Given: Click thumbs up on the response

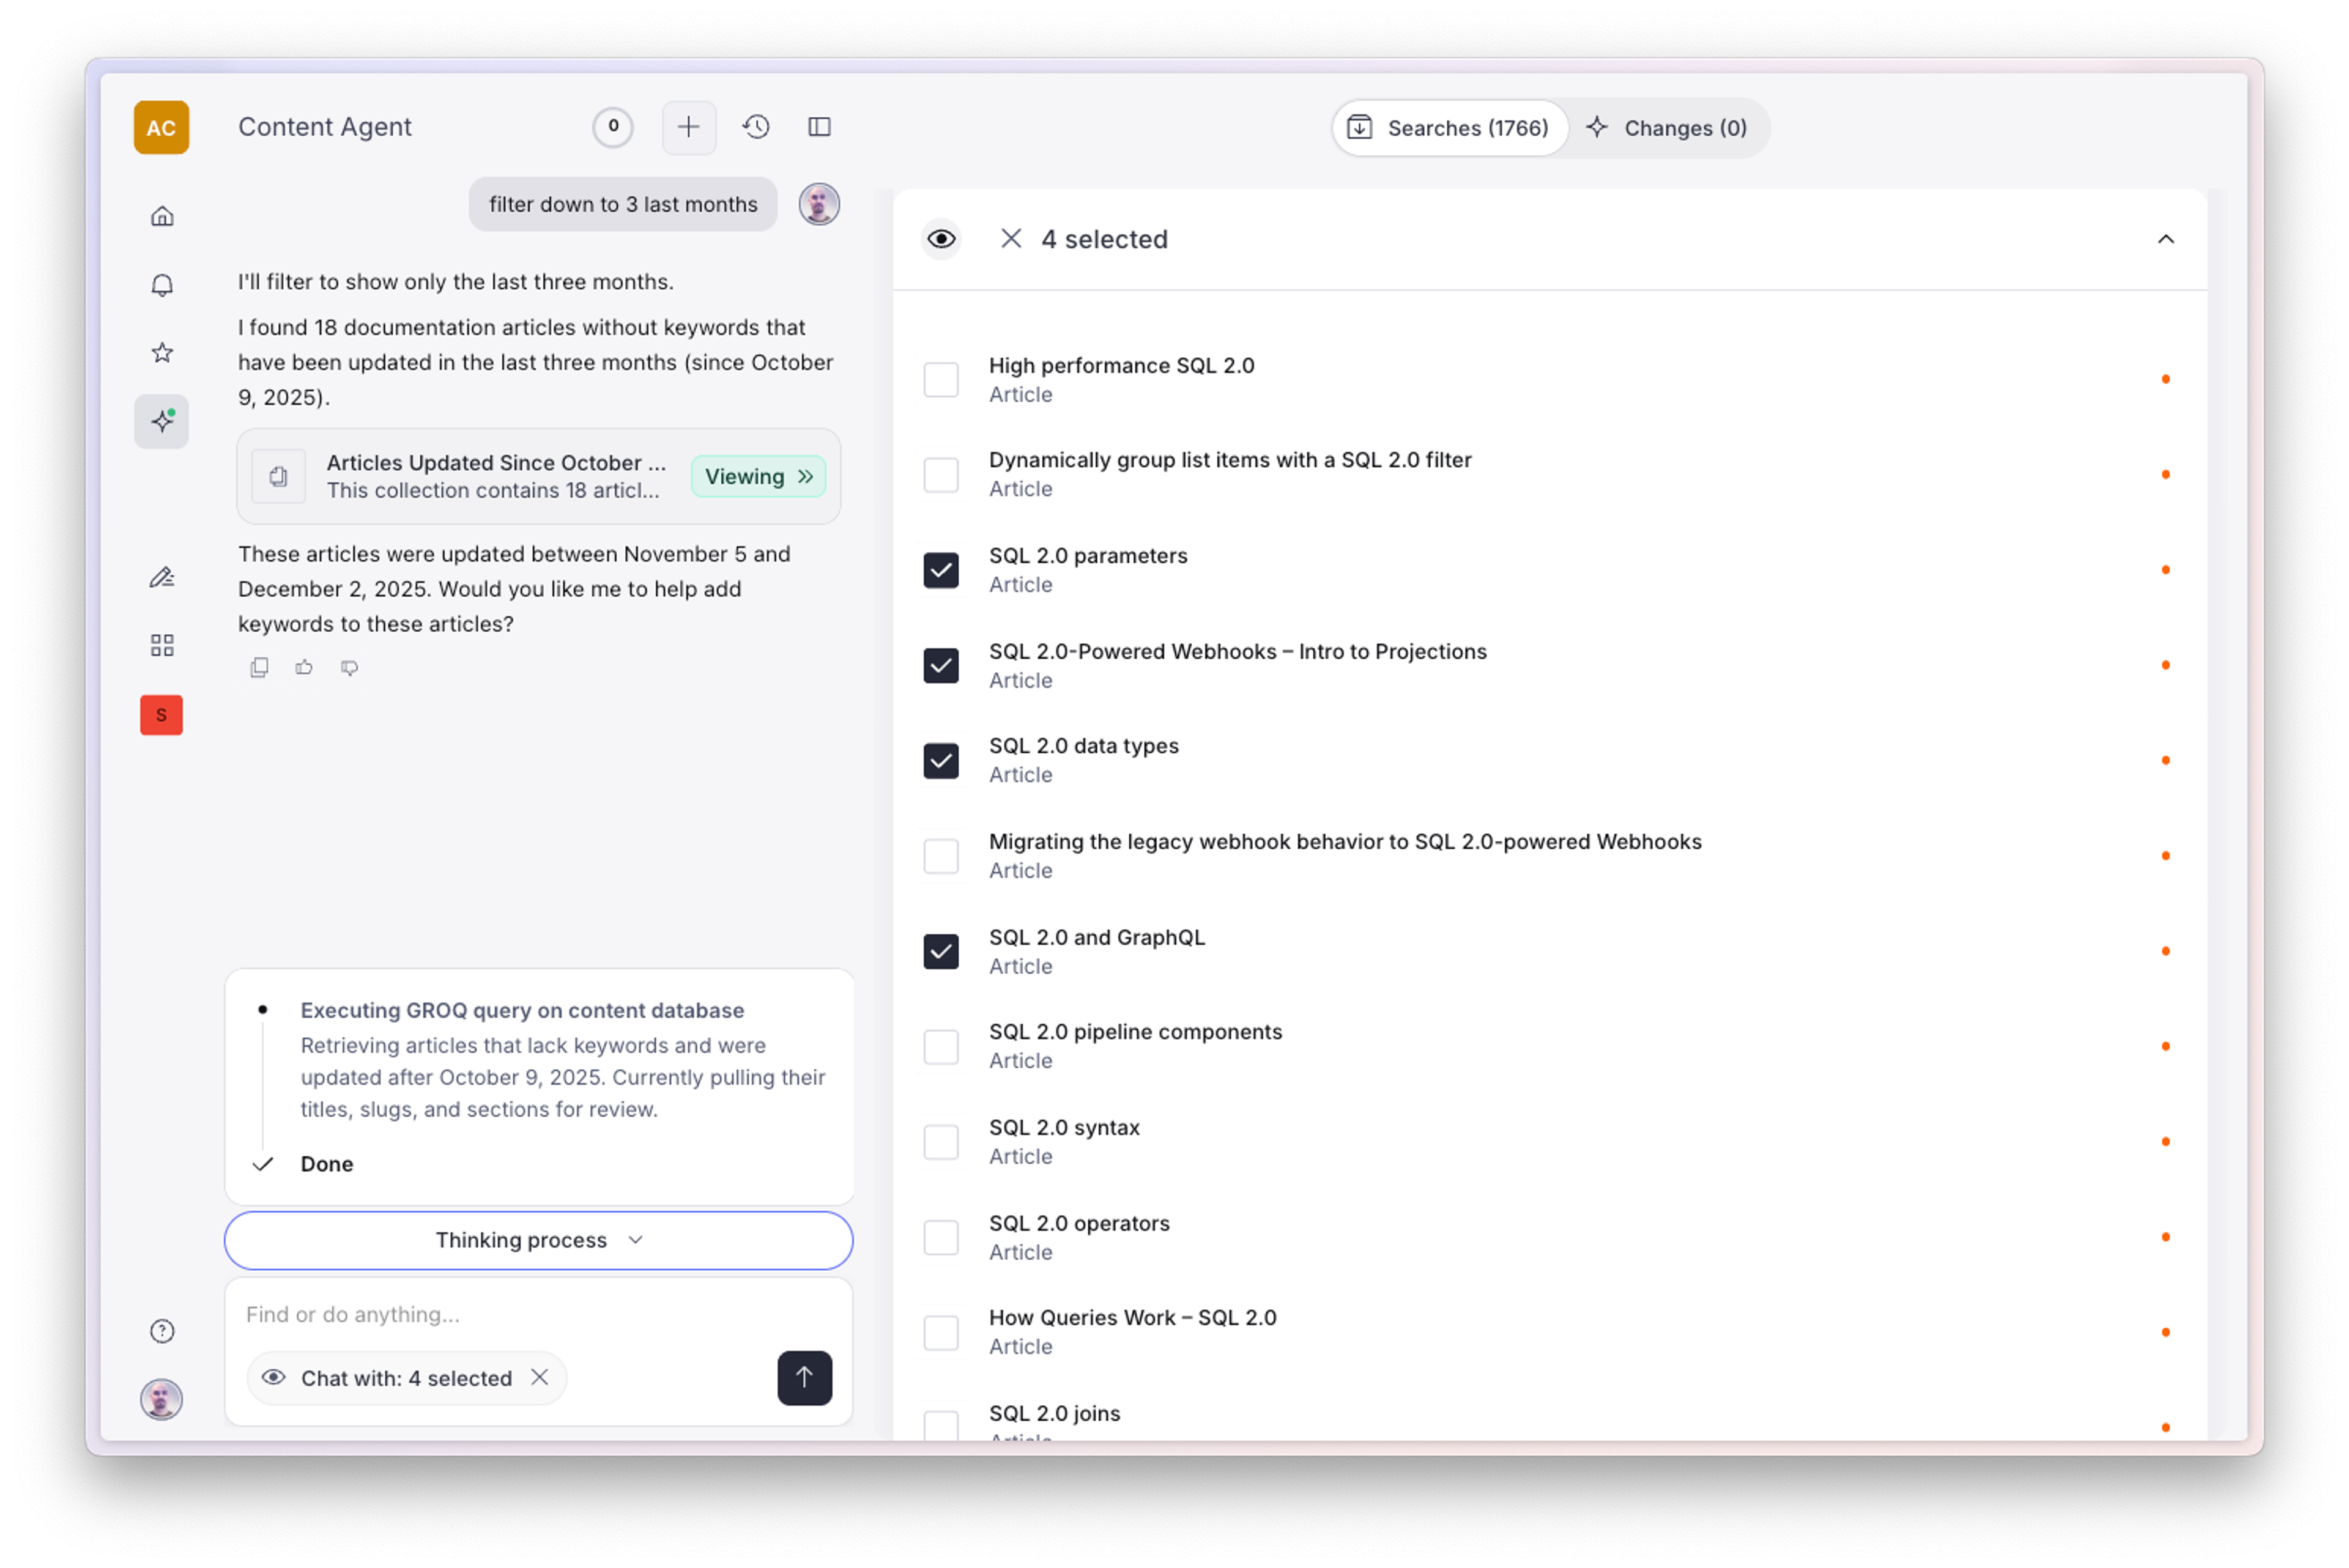Looking at the screenshot, I should coord(304,667).
